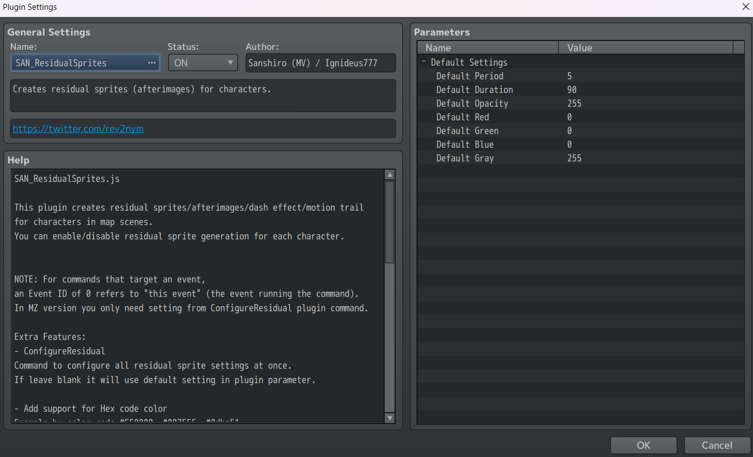Select the Default Green parameter row
753x457 pixels.
(x=467, y=131)
